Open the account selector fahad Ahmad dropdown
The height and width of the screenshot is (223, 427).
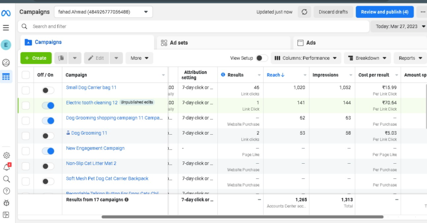pyautogui.click(x=103, y=12)
